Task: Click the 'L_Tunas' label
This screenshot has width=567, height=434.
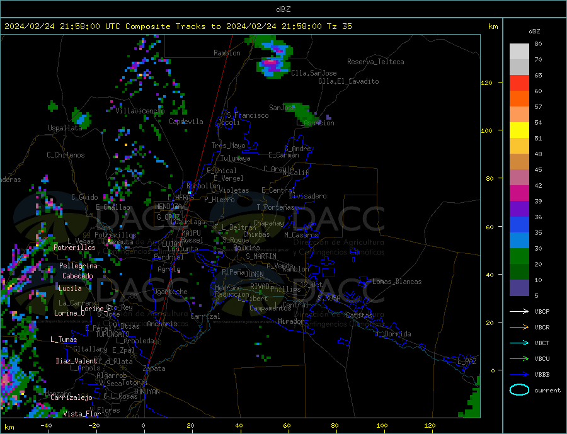Action: pos(64,340)
